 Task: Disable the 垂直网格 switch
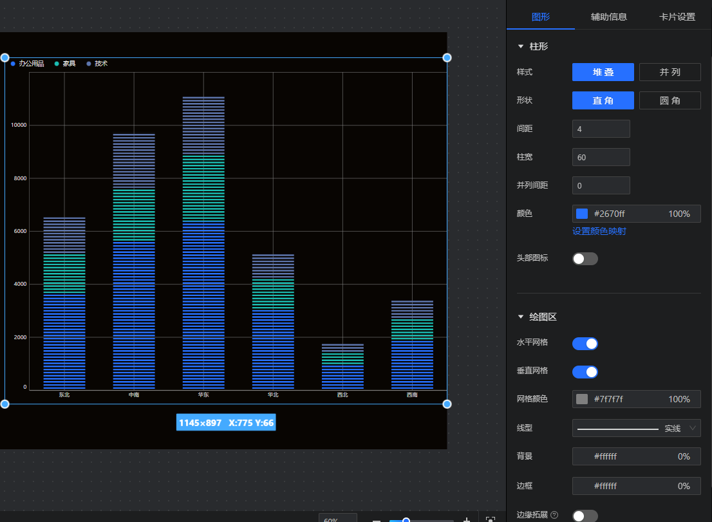coord(585,372)
